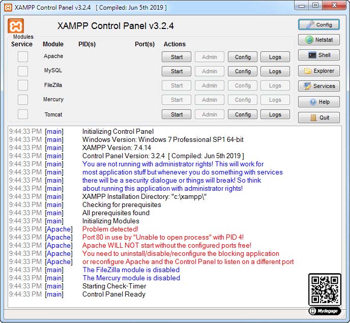Click the 'PID(s)' column header
Viewport: 350px width, 323px height.
tap(87, 44)
